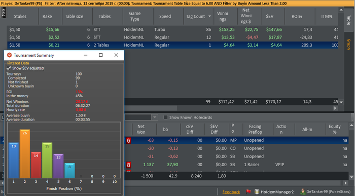
Task: Click the Tournament Summary window logo icon
Action: point(9,55)
